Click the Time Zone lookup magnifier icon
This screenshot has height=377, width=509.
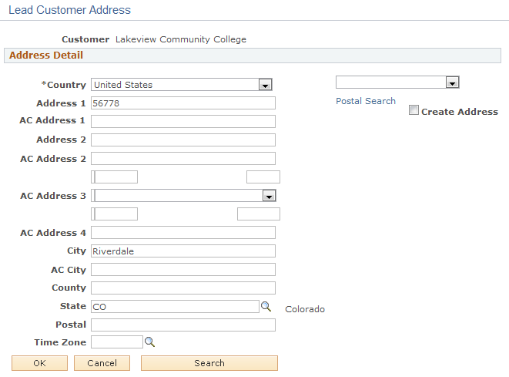[x=150, y=342]
